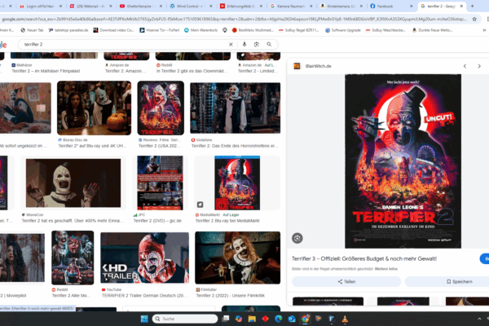The height and width of the screenshot is (326, 489).
Task: Open the Vodafone Terrifier 2 image result
Action: 236,108
